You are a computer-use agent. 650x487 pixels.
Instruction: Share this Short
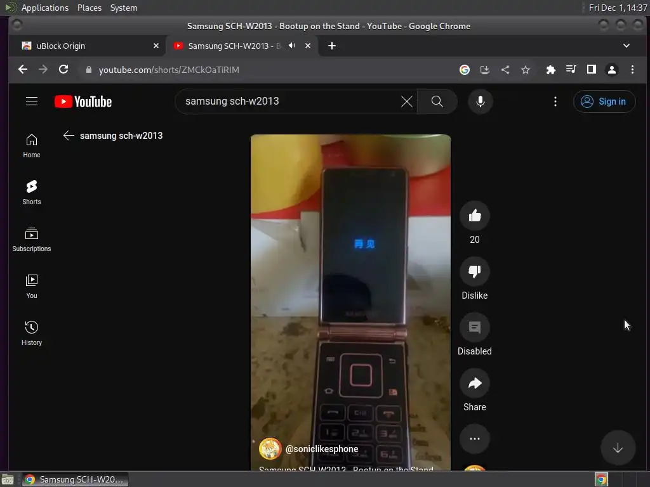475,383
